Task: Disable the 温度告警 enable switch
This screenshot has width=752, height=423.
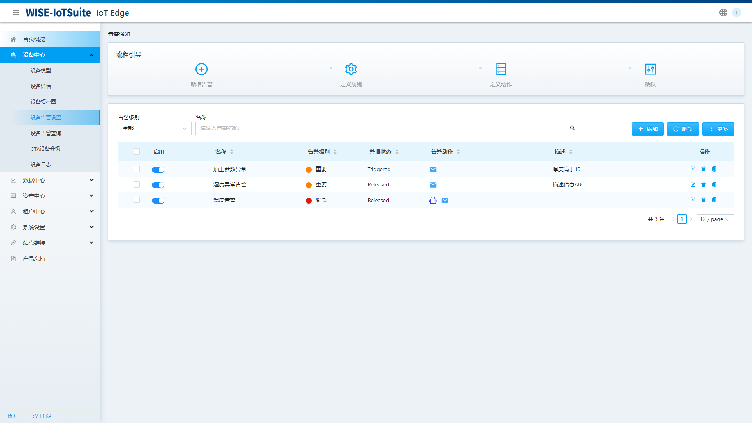Action: point(158,200)
